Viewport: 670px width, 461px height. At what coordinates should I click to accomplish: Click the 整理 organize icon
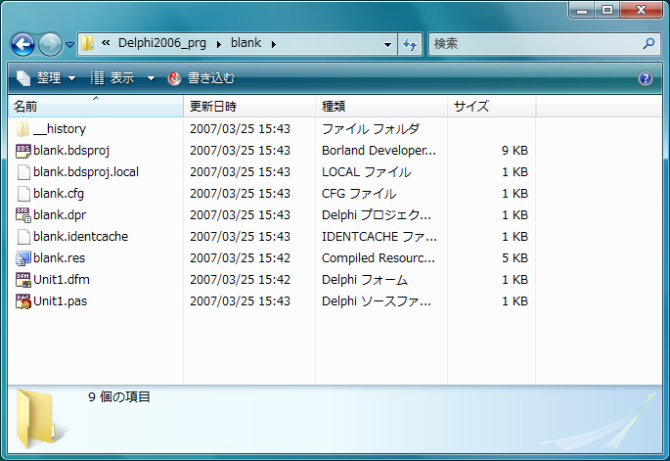click(x=23, y=78)
